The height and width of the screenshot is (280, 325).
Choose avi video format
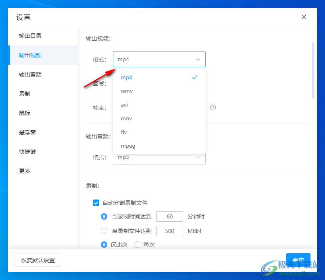pos(159,105)
